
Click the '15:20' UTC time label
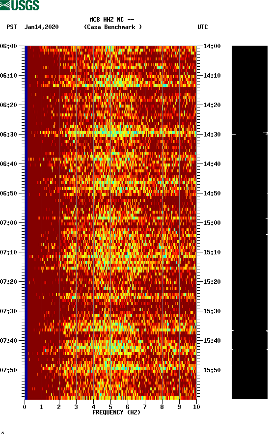point(212,281)
